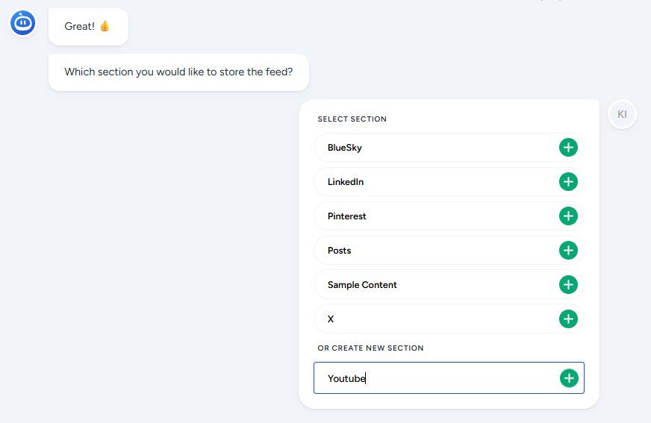
Task: Click the KI user avatar
Action: (622, 115)
